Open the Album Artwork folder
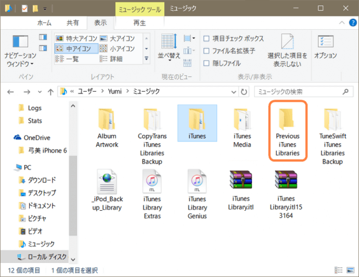The height and width of the screenshot is (277, 359). tap(106, 127)
